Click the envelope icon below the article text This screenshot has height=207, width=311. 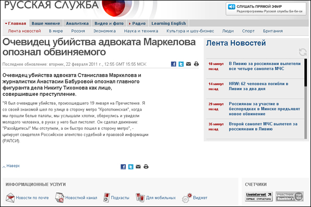(138, 166)
